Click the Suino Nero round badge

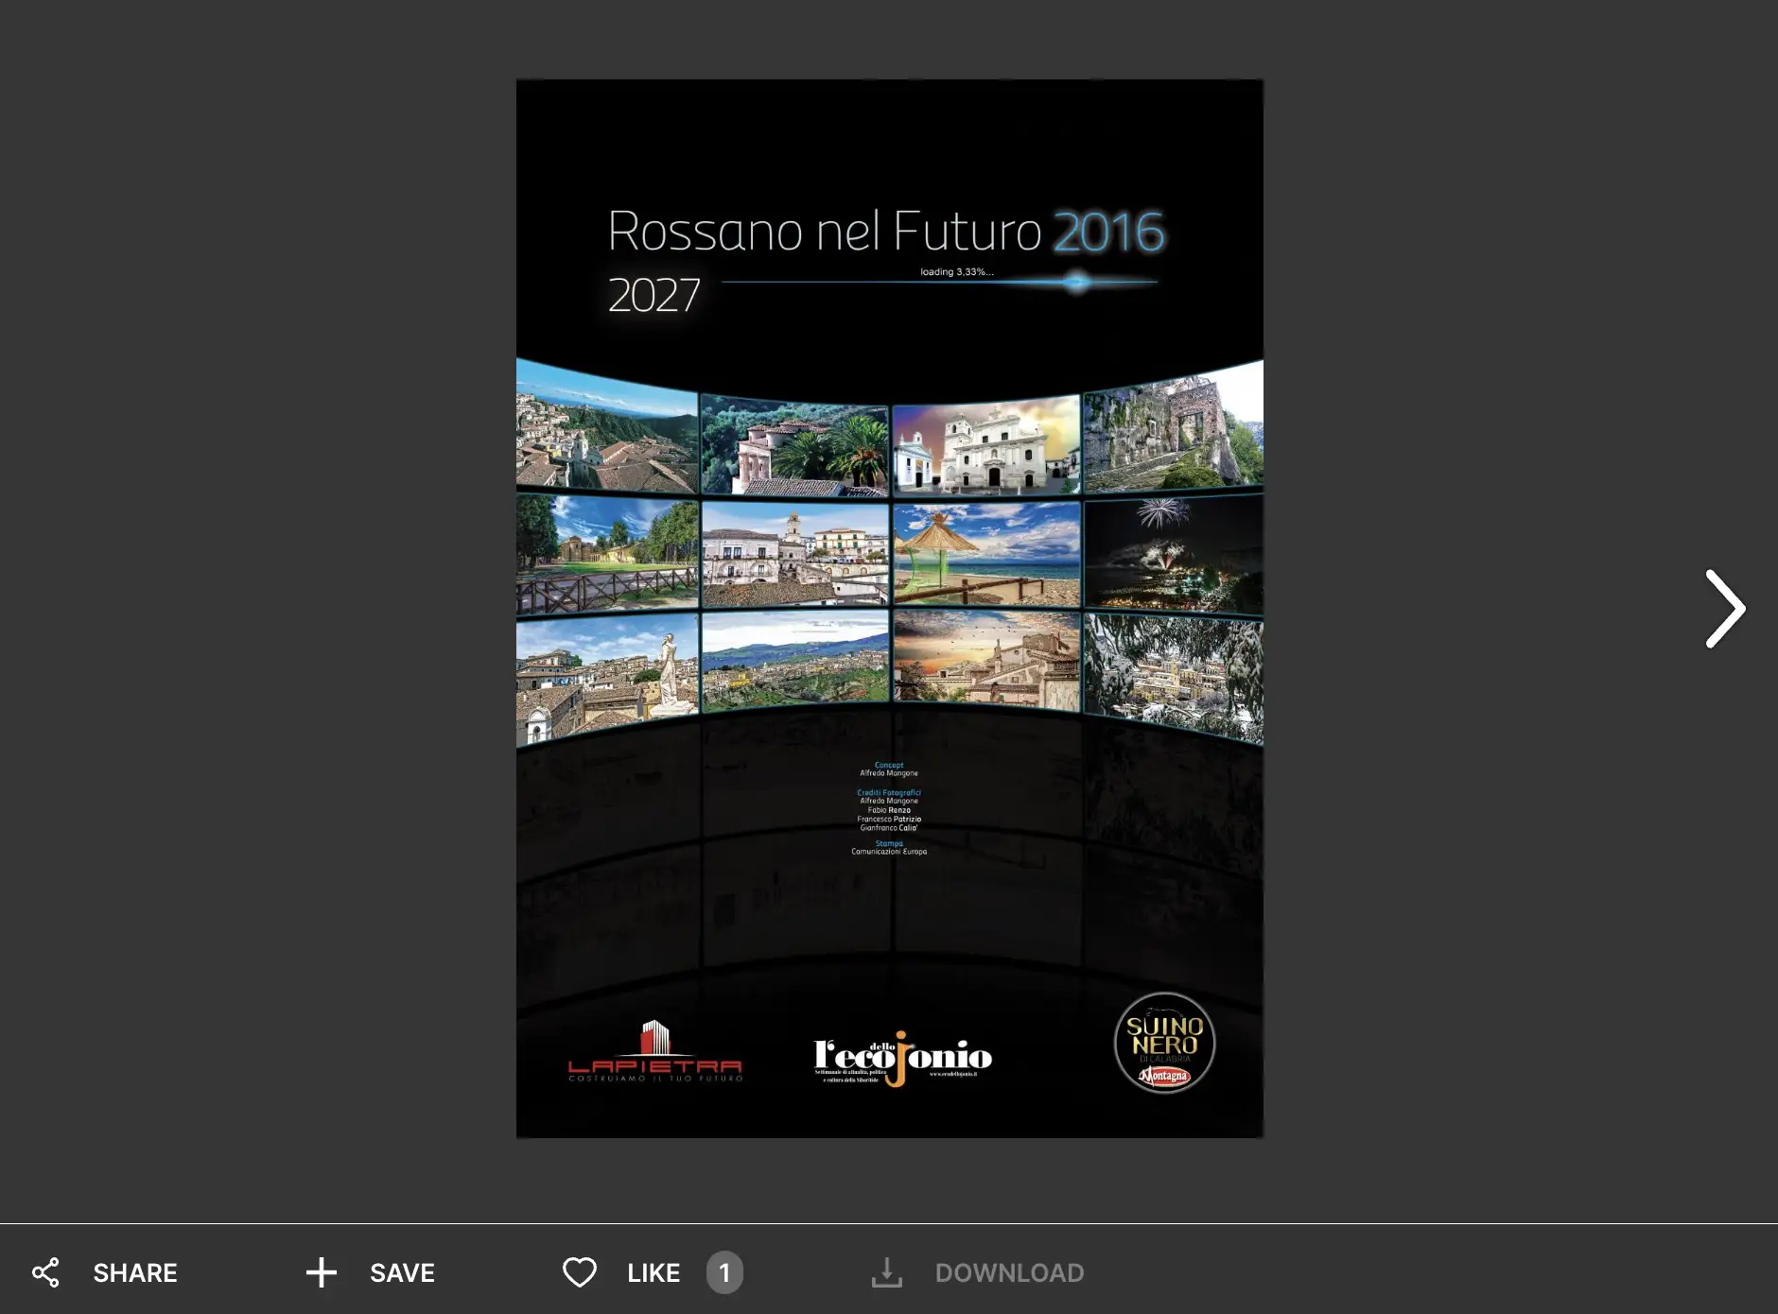[1164, 1043]
